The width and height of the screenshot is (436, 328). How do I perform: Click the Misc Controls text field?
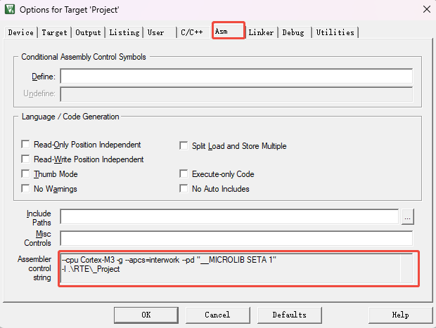point(236,238)
